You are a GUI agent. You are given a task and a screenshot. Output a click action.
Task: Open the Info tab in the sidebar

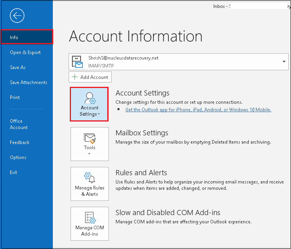tap(27, 37)
